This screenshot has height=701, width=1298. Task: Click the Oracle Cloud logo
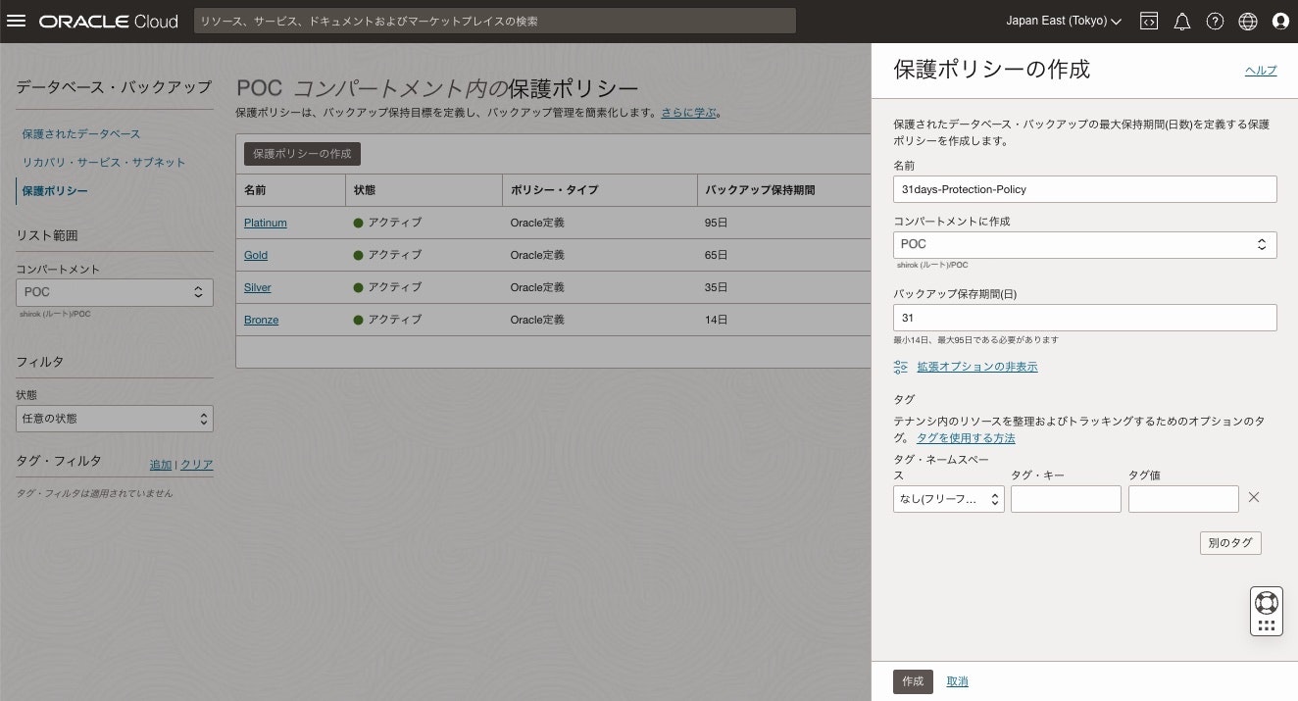(109, 21)
